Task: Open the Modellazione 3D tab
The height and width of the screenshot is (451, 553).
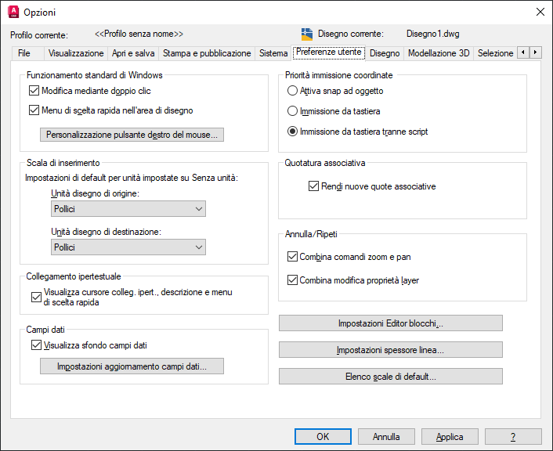Action: (439, 53)
